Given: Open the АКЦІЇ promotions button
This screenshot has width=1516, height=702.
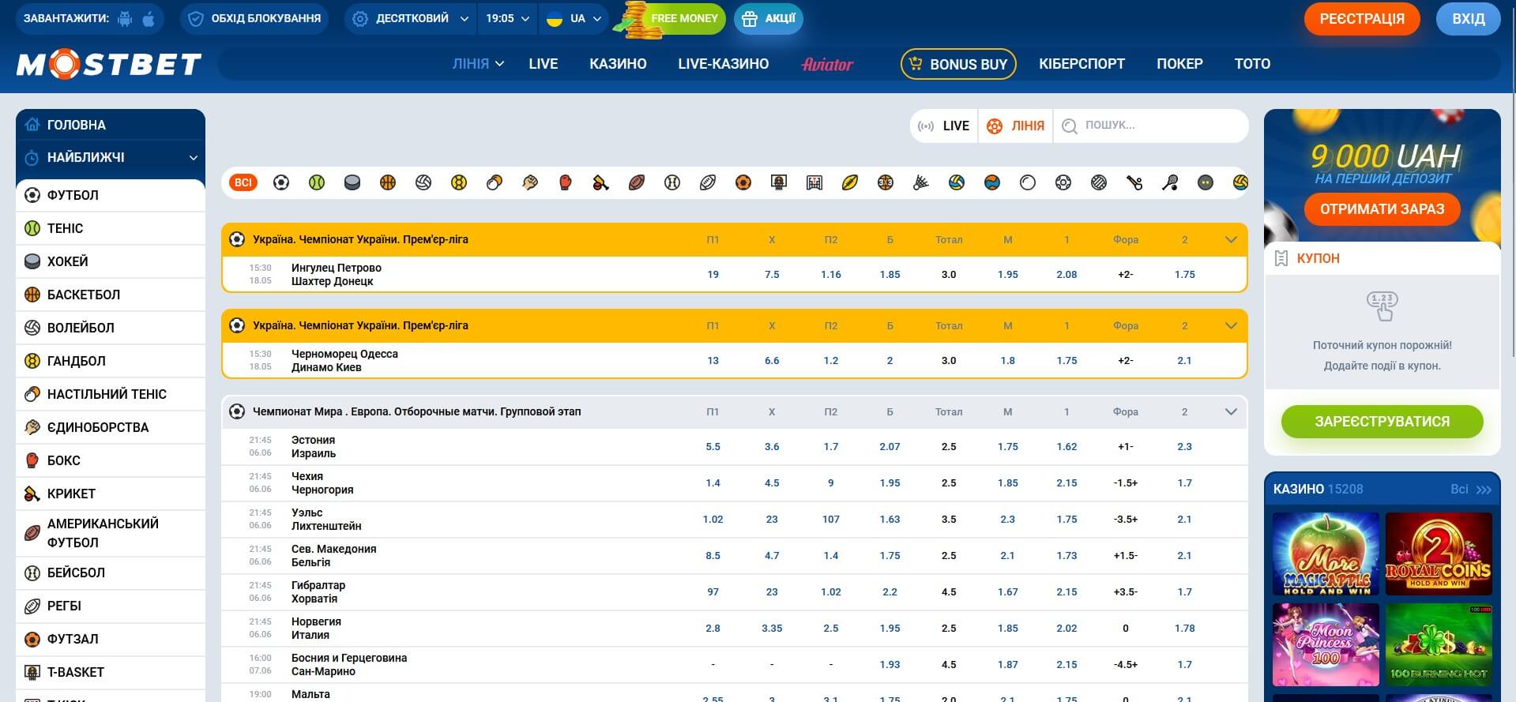Looking at the screenshot, I should (x=769, y=18).
